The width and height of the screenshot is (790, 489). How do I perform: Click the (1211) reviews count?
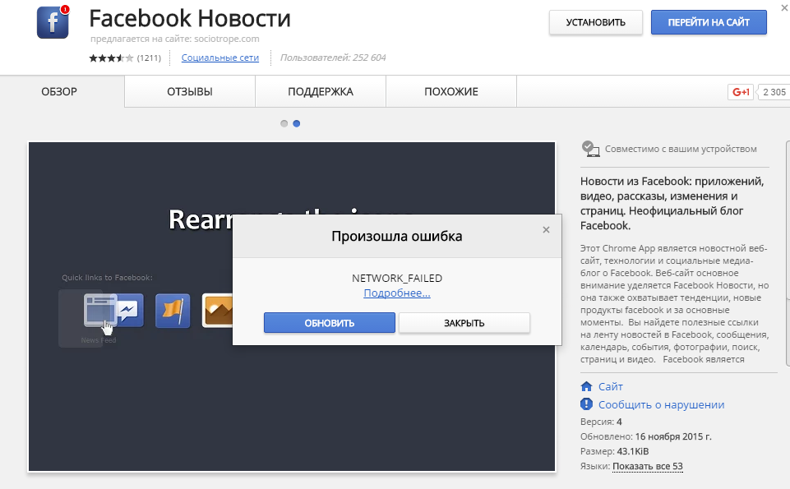(x=149, y=58)
